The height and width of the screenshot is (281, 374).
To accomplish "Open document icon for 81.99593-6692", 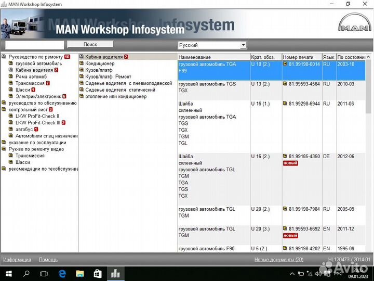I will [x=285, y=228].
